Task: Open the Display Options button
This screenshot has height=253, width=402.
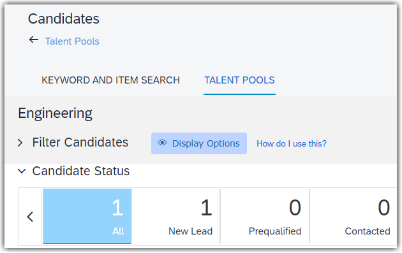Action: tap(199, 143)
